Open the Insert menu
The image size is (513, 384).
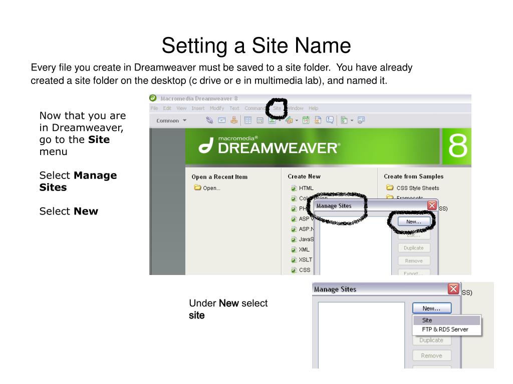(198, 108)
